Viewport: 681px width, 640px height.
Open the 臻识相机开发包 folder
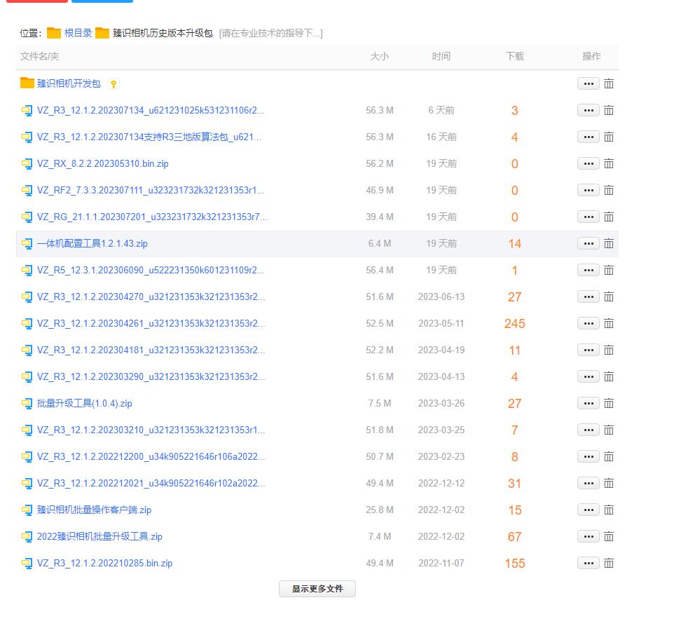pyautogui.click(x=69, y=84)
